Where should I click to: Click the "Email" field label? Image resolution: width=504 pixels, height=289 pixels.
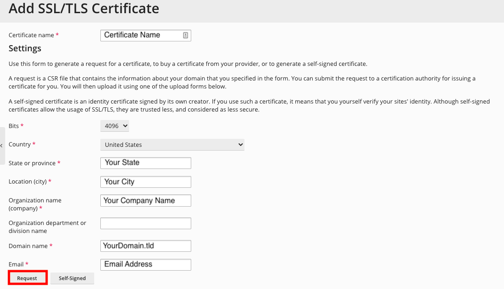(x=16, y=265)
